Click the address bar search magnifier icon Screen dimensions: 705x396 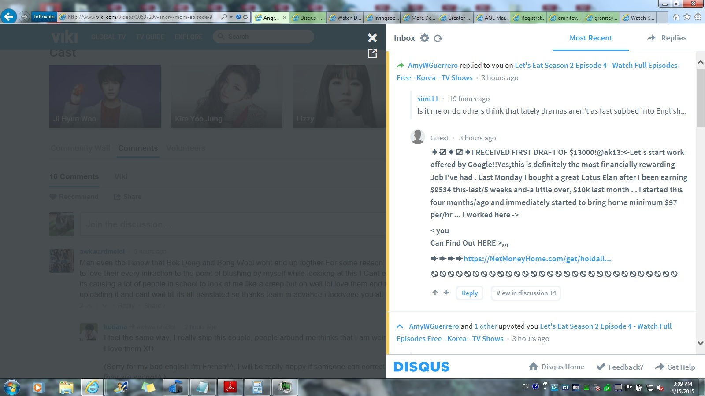(x=224, y=17)
